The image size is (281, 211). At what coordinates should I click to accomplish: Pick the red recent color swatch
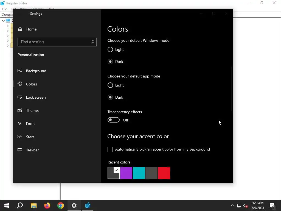[x=164, y=173]
